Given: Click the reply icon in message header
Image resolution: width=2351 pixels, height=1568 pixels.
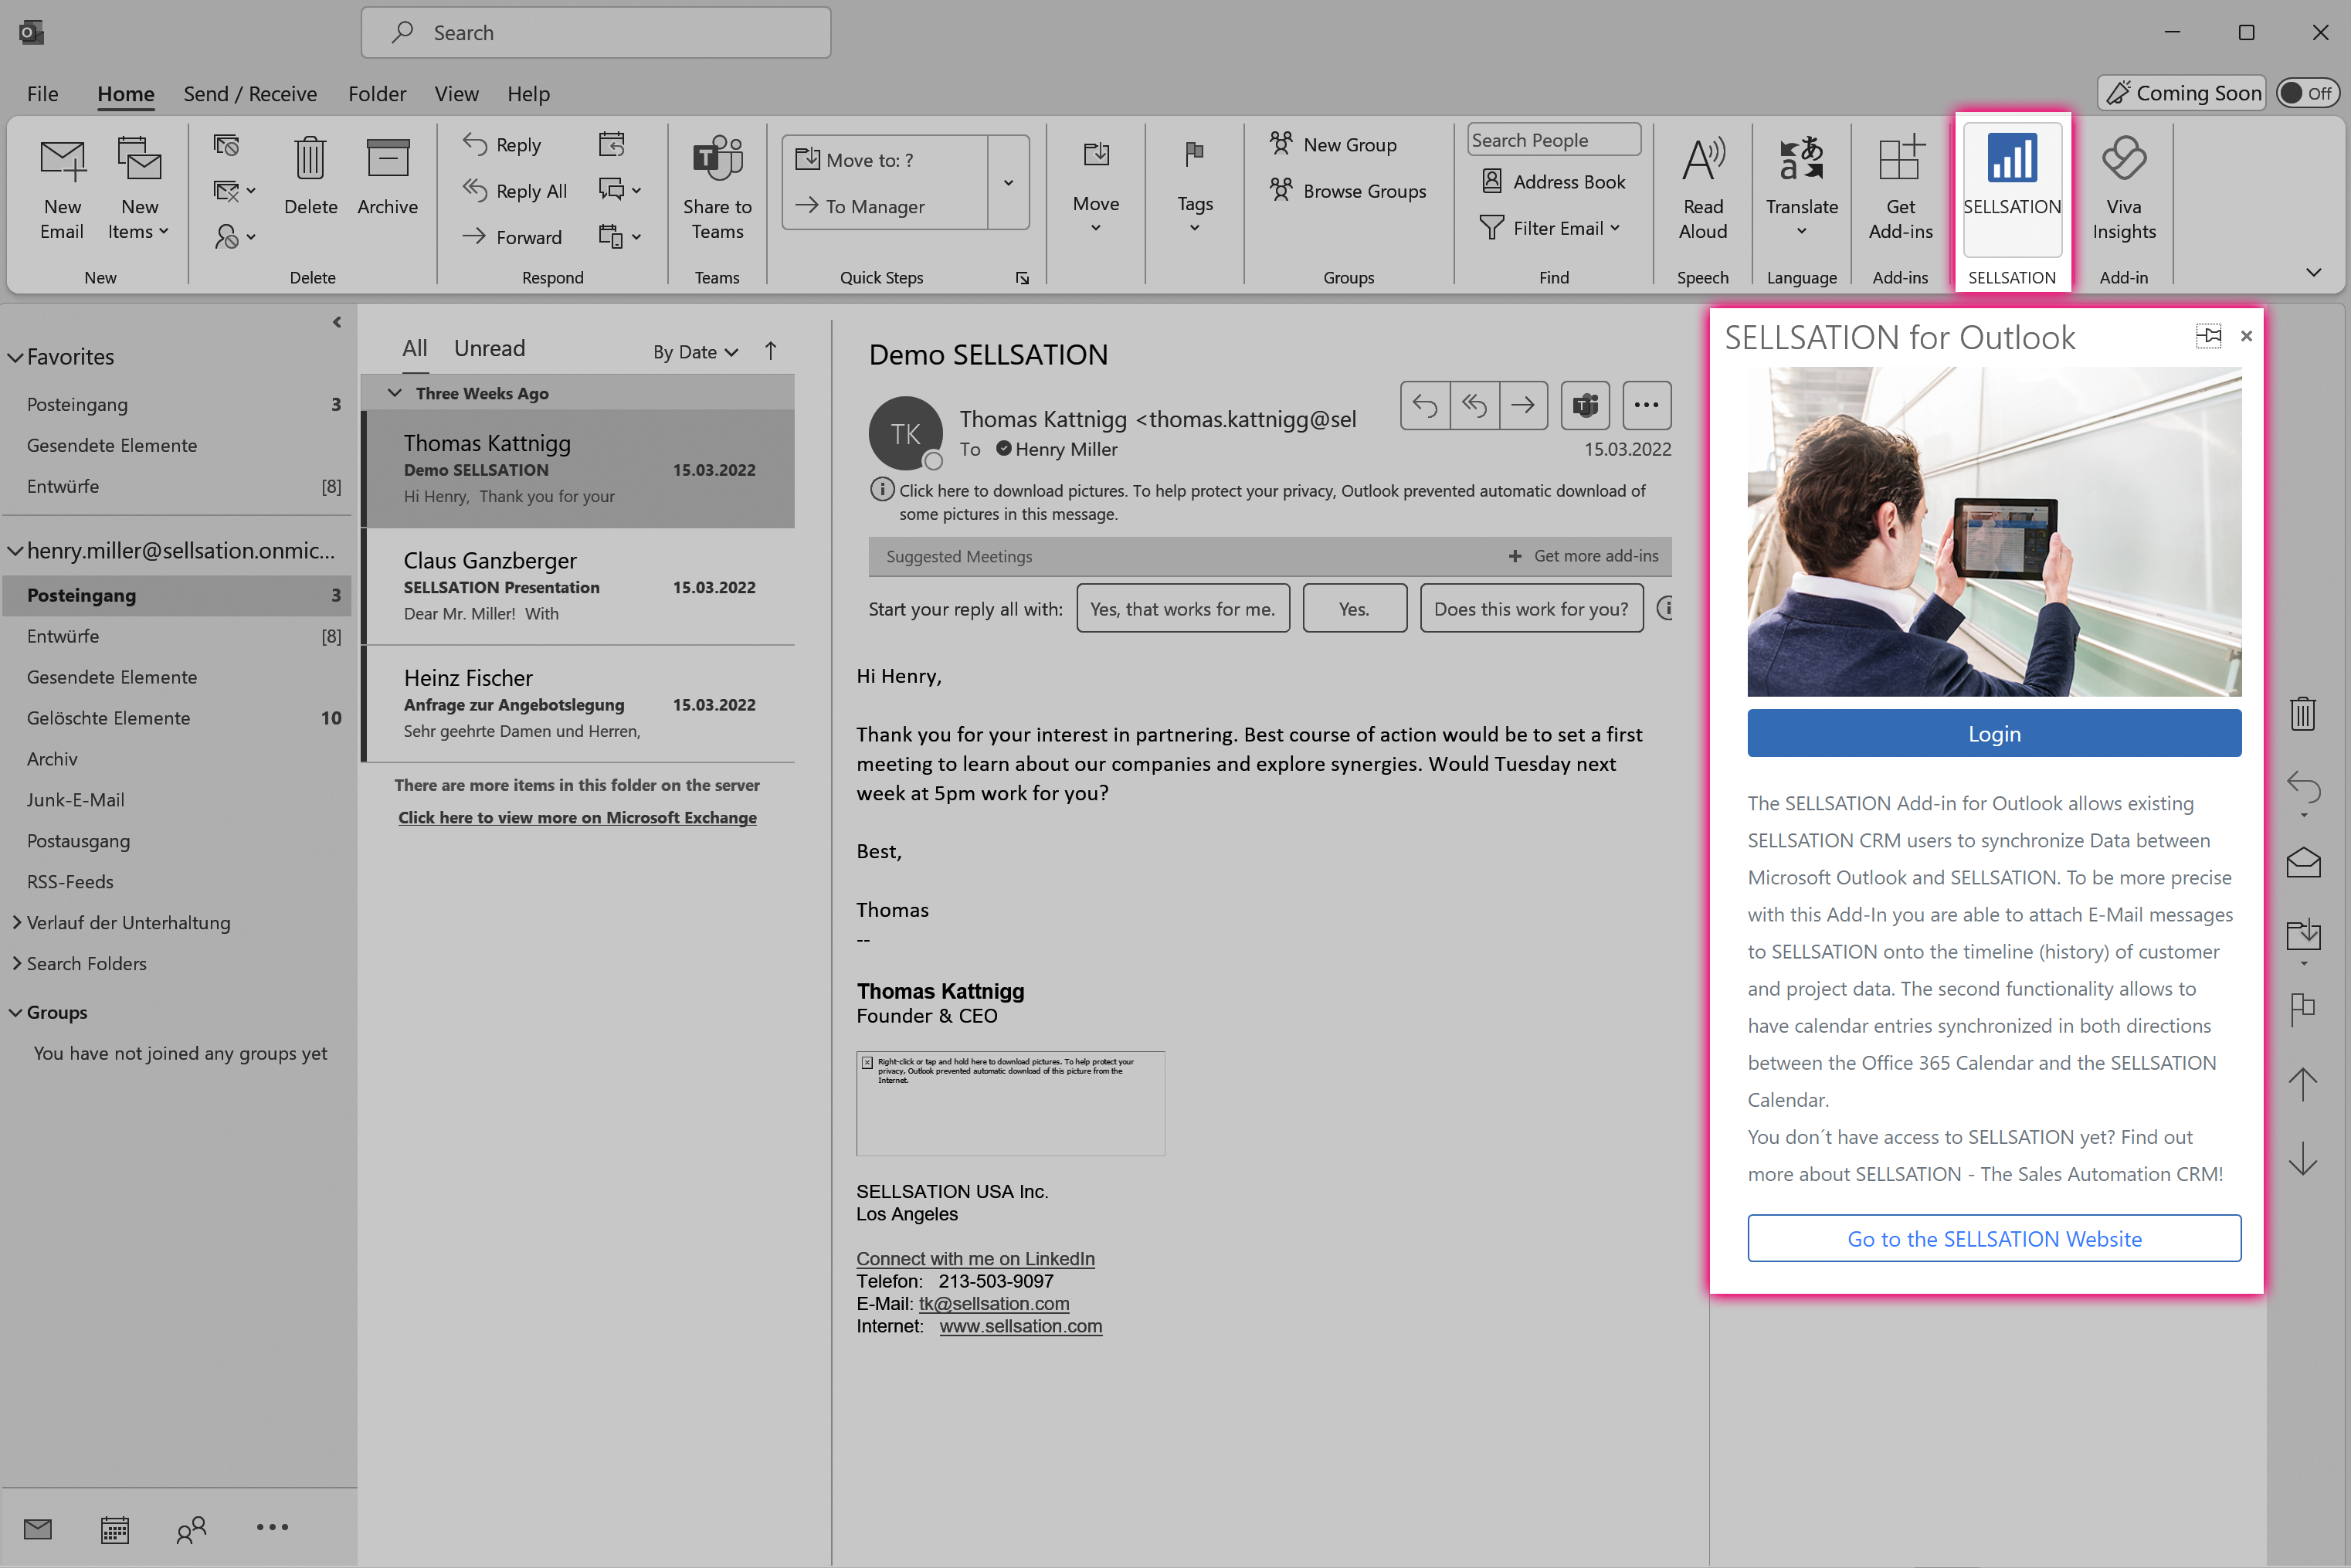Looking at the screenshot, I should 1425,405.
